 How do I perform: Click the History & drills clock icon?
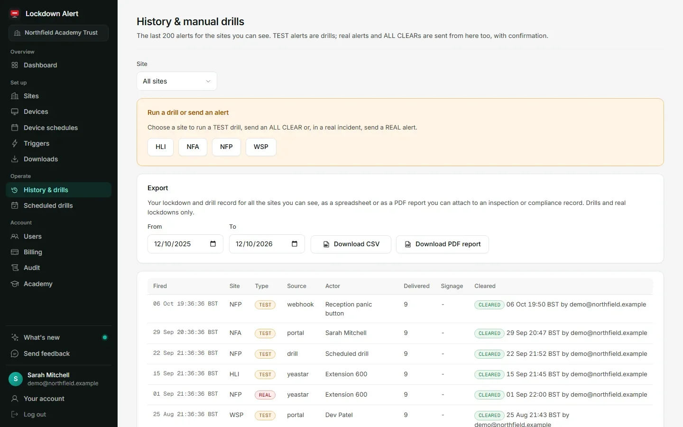15,190
